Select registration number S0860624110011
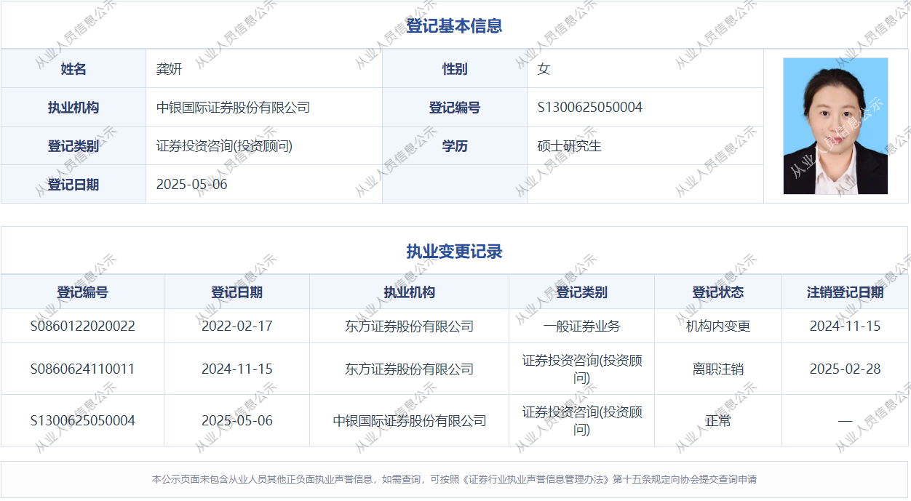911x501 pixels. pyautogui.click(x=82, y=369)
